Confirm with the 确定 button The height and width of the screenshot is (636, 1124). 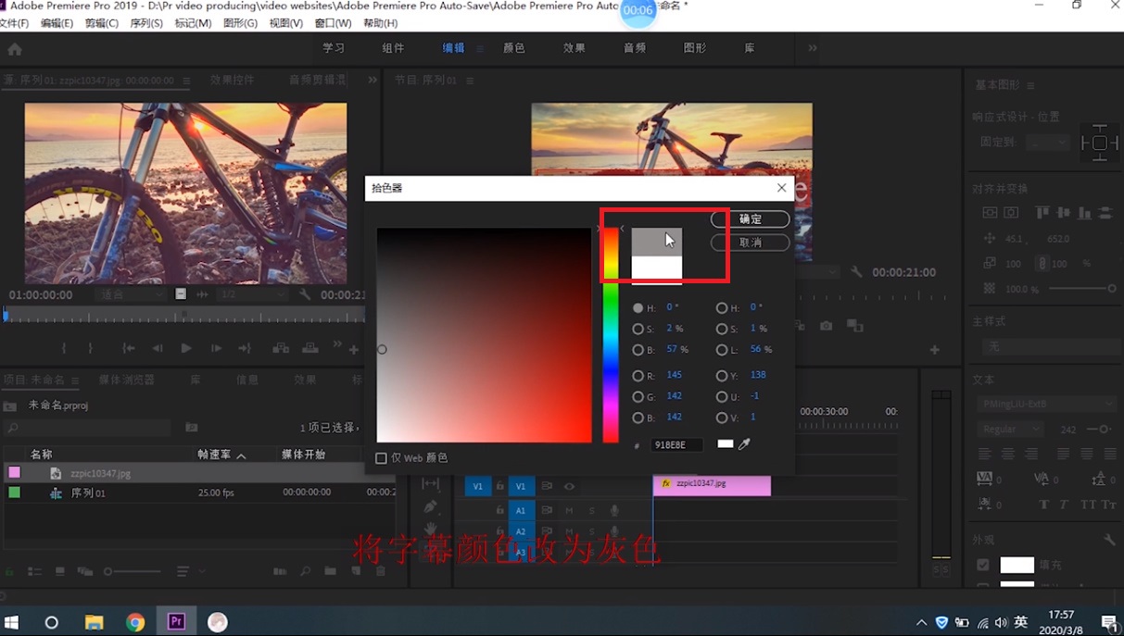coord(750,219)
